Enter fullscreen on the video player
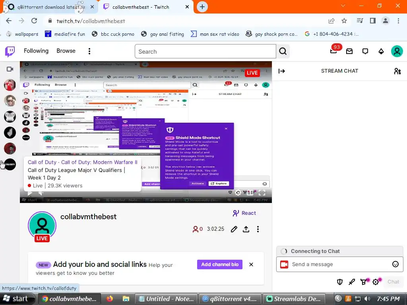The width and height of the screenshot is (407, 305). coord(262,193)
